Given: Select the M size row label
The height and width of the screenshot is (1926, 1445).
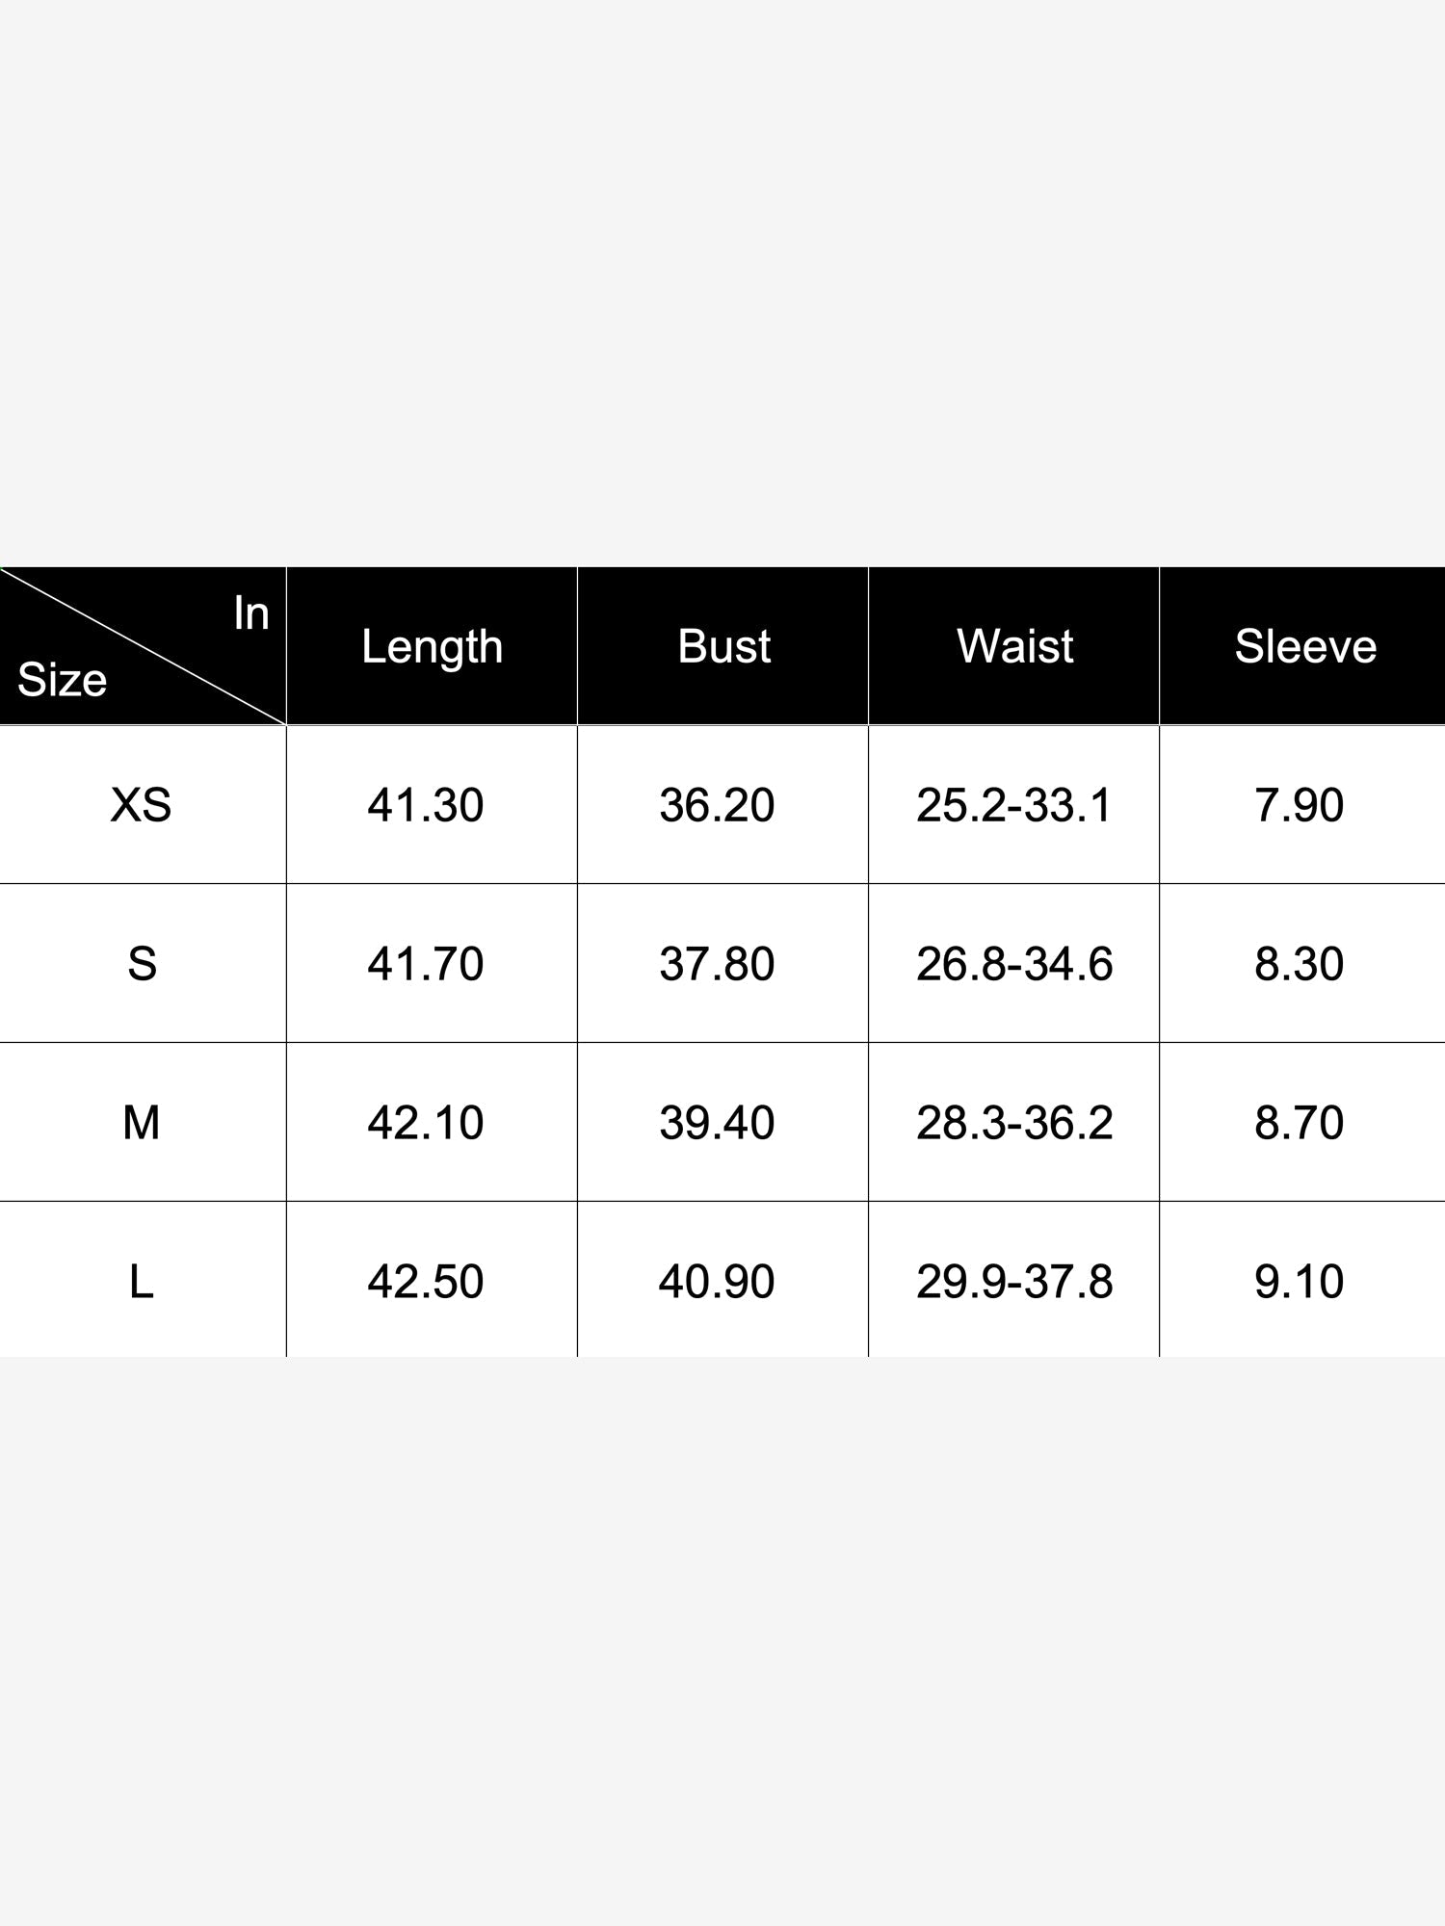Looking at the screenshot, I should coord(142,1123).
